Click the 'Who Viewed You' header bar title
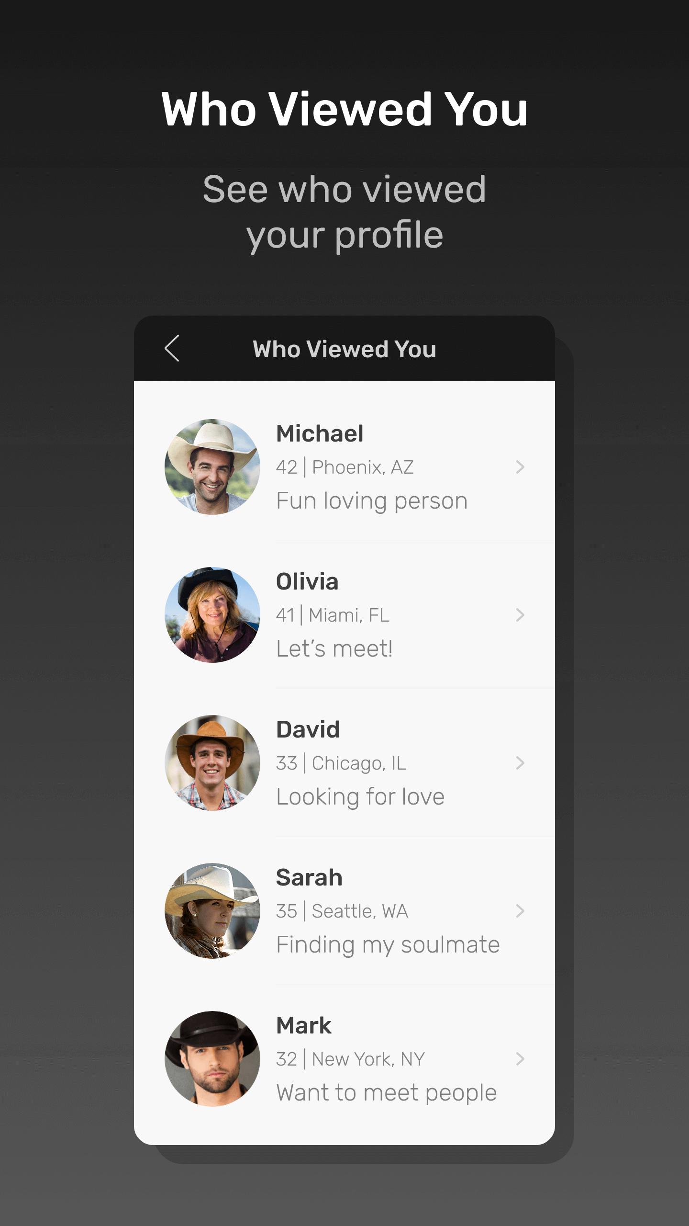Screen dimensions: 689x1226 pyautogui.click(x=344, y=349)
